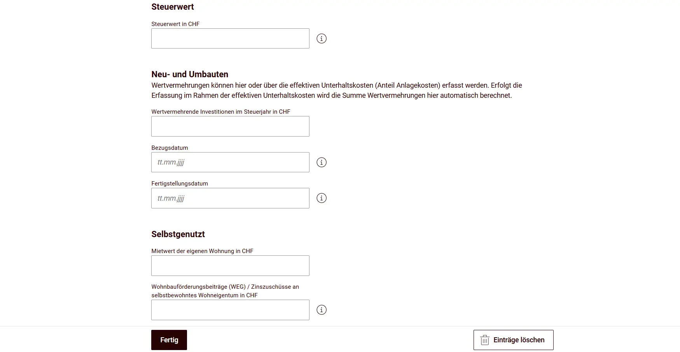This screenshot has width=680, height=352.
Task: Click into the Fertigstellungsdatum date input box
Action: [x=230, y=198]
